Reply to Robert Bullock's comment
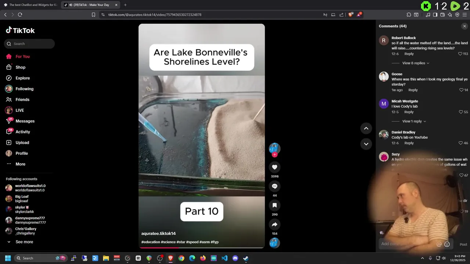This screenshot has height=264, width=470. tap(409, 54)
